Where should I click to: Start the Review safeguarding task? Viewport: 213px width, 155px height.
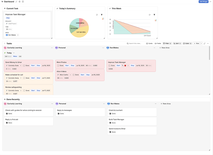pyautogui.click(x=33, y=91)
